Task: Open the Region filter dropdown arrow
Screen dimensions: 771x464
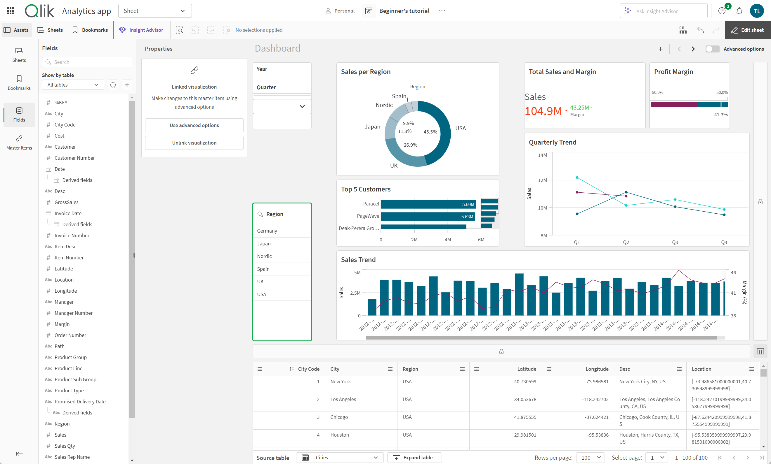Action: (x=302, y=106)
